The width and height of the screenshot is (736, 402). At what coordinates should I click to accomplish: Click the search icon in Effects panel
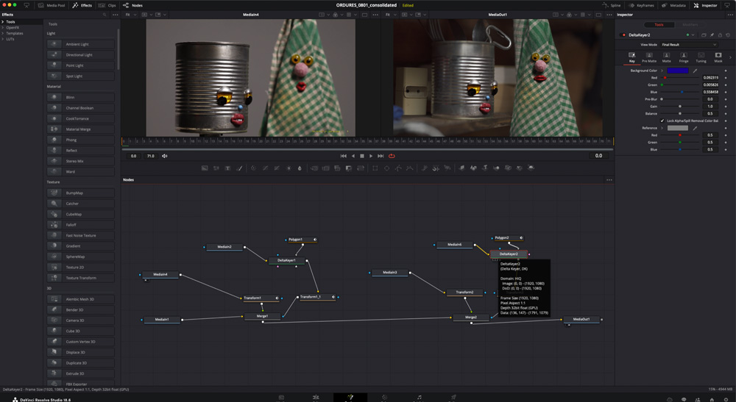point(105,15)
